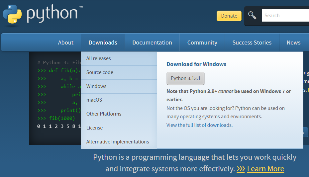This screenshot has width=309, height=177.
Task: Collapse the Downloads navigation menu
Action: tap(103, 43)
